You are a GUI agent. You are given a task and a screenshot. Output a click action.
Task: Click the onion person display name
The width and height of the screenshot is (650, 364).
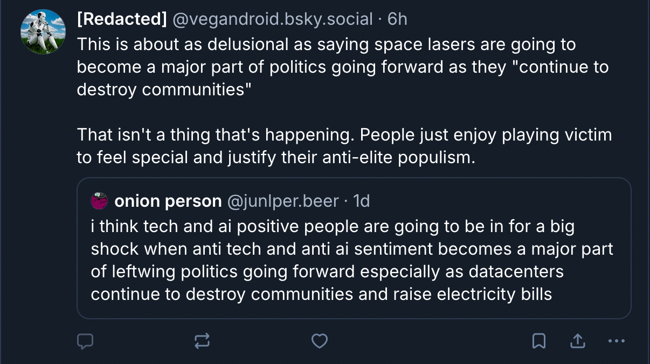(x=168, y=201)
